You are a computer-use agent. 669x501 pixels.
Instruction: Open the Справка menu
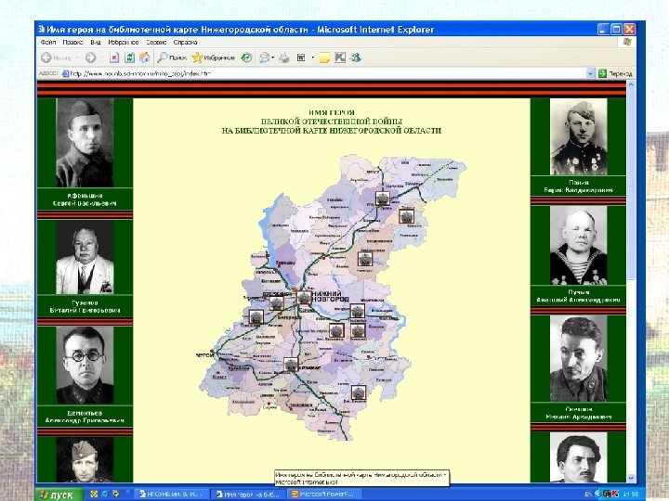[185, 42]
